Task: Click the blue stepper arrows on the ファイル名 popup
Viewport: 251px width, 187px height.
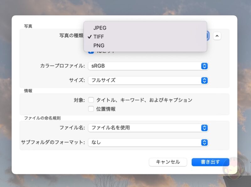Action: tap(204, 128)
